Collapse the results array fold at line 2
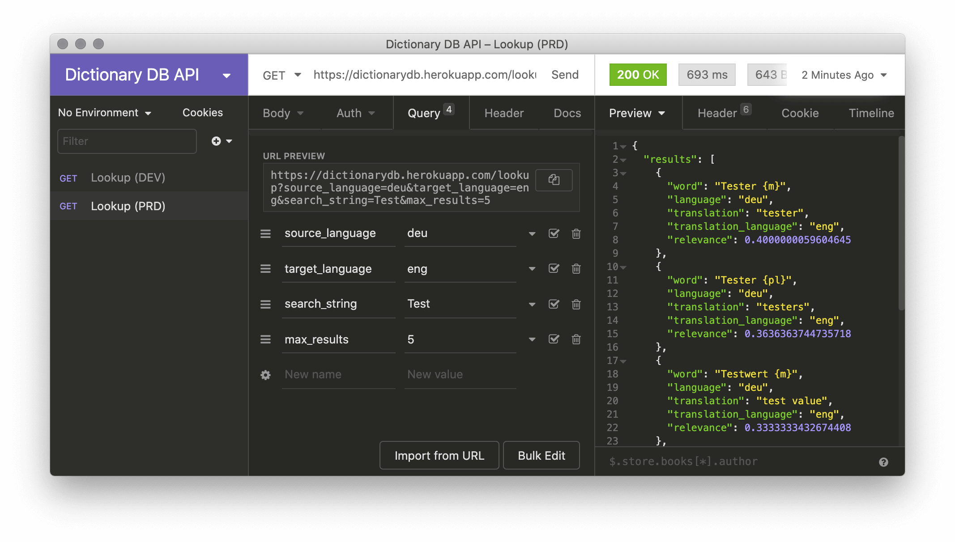 pos(623,160)
